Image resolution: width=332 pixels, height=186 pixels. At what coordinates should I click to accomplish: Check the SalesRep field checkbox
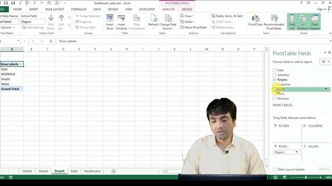[274, 75]
